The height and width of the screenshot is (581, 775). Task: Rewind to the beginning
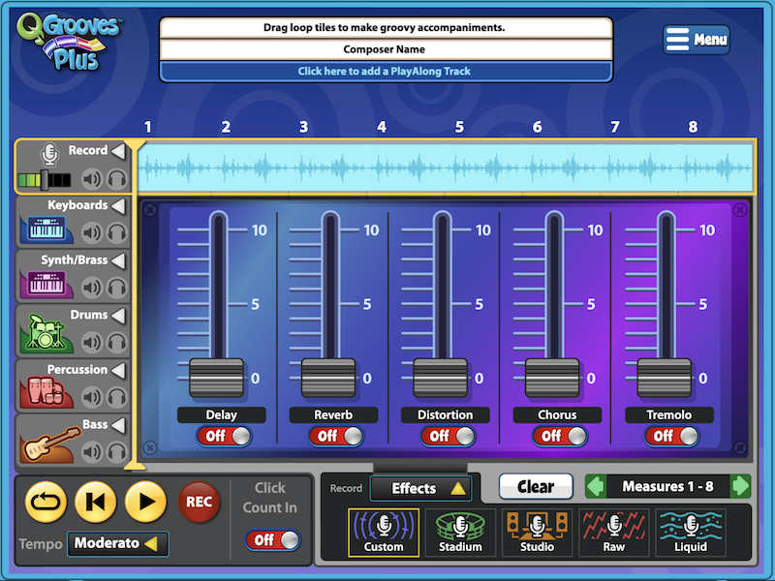tap(95, 502)
